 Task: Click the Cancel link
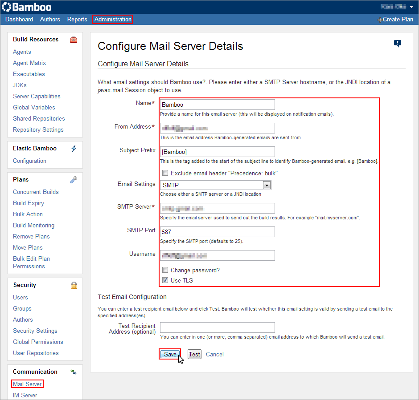point(214,355)
